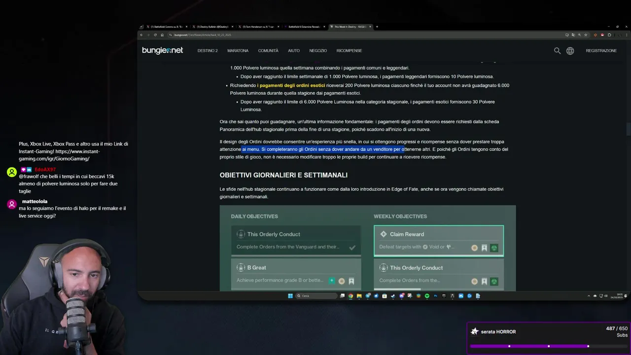Click the REGISTRAZIONE button

click(x=601, y=51)
